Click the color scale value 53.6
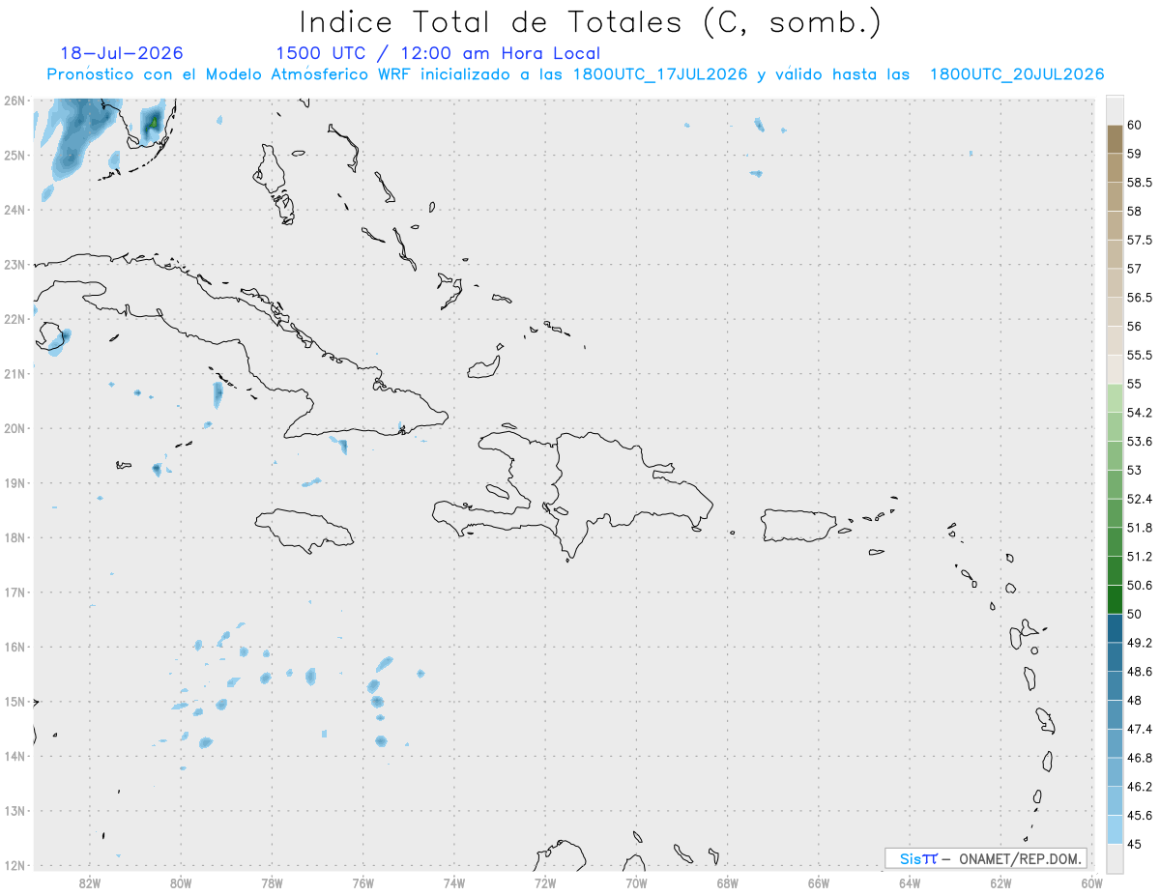This screenshot has width=1160, height=896. [1139, 442]
